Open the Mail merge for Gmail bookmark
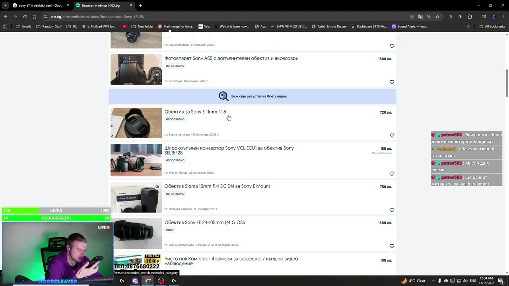Image resolution: width=509 pixels, height=286 pixels. click(x=176, y=27)
